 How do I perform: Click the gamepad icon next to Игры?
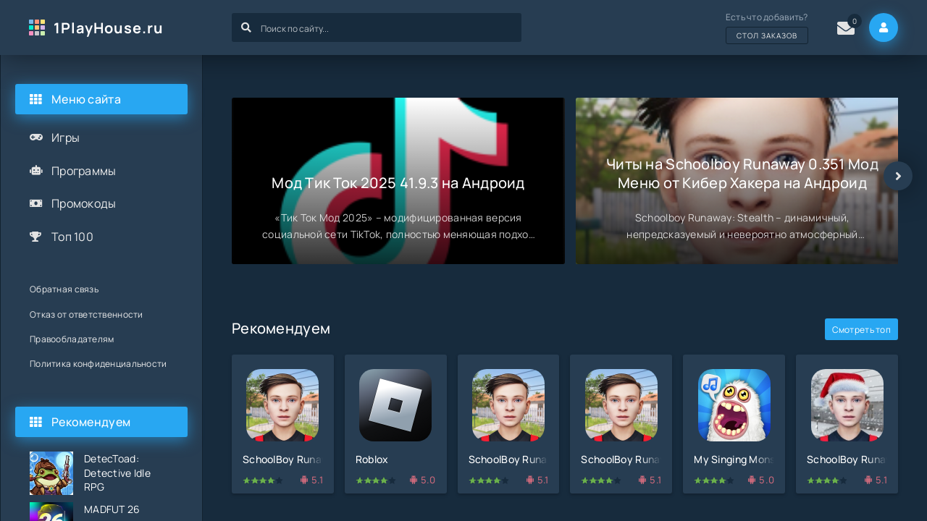[x=35, y=137]
